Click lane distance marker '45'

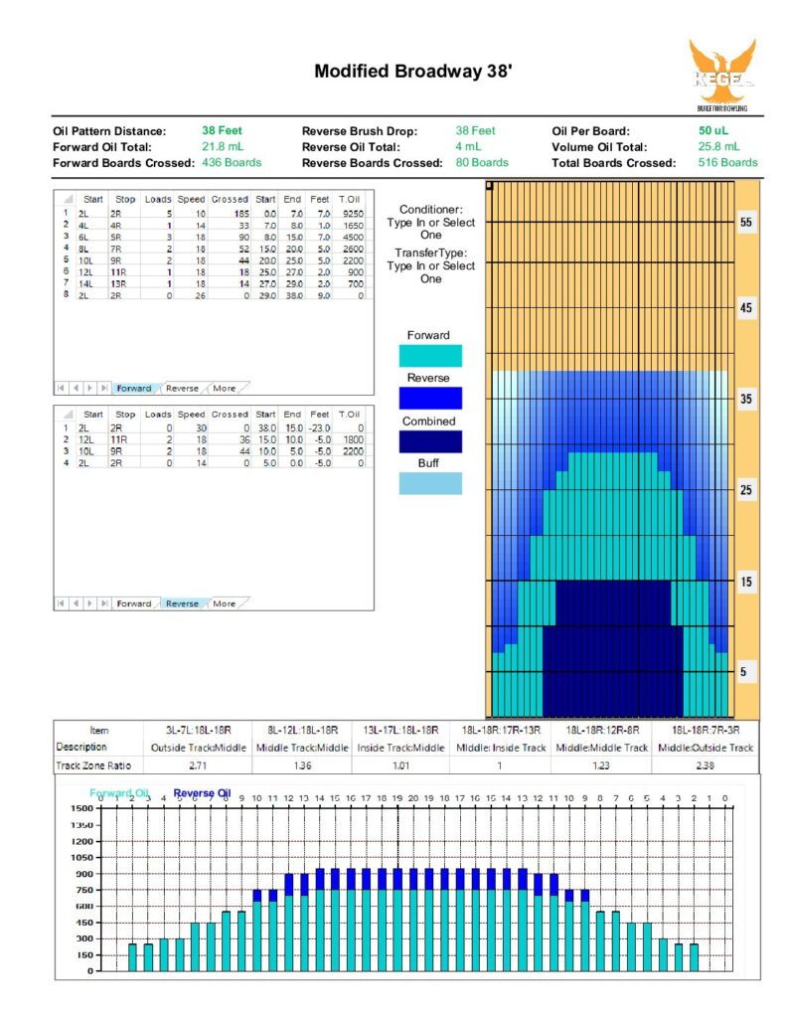tap(746, 308)
